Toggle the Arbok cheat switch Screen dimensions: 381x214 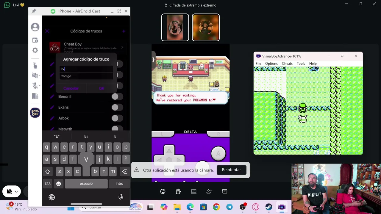(x=117, y=118)
